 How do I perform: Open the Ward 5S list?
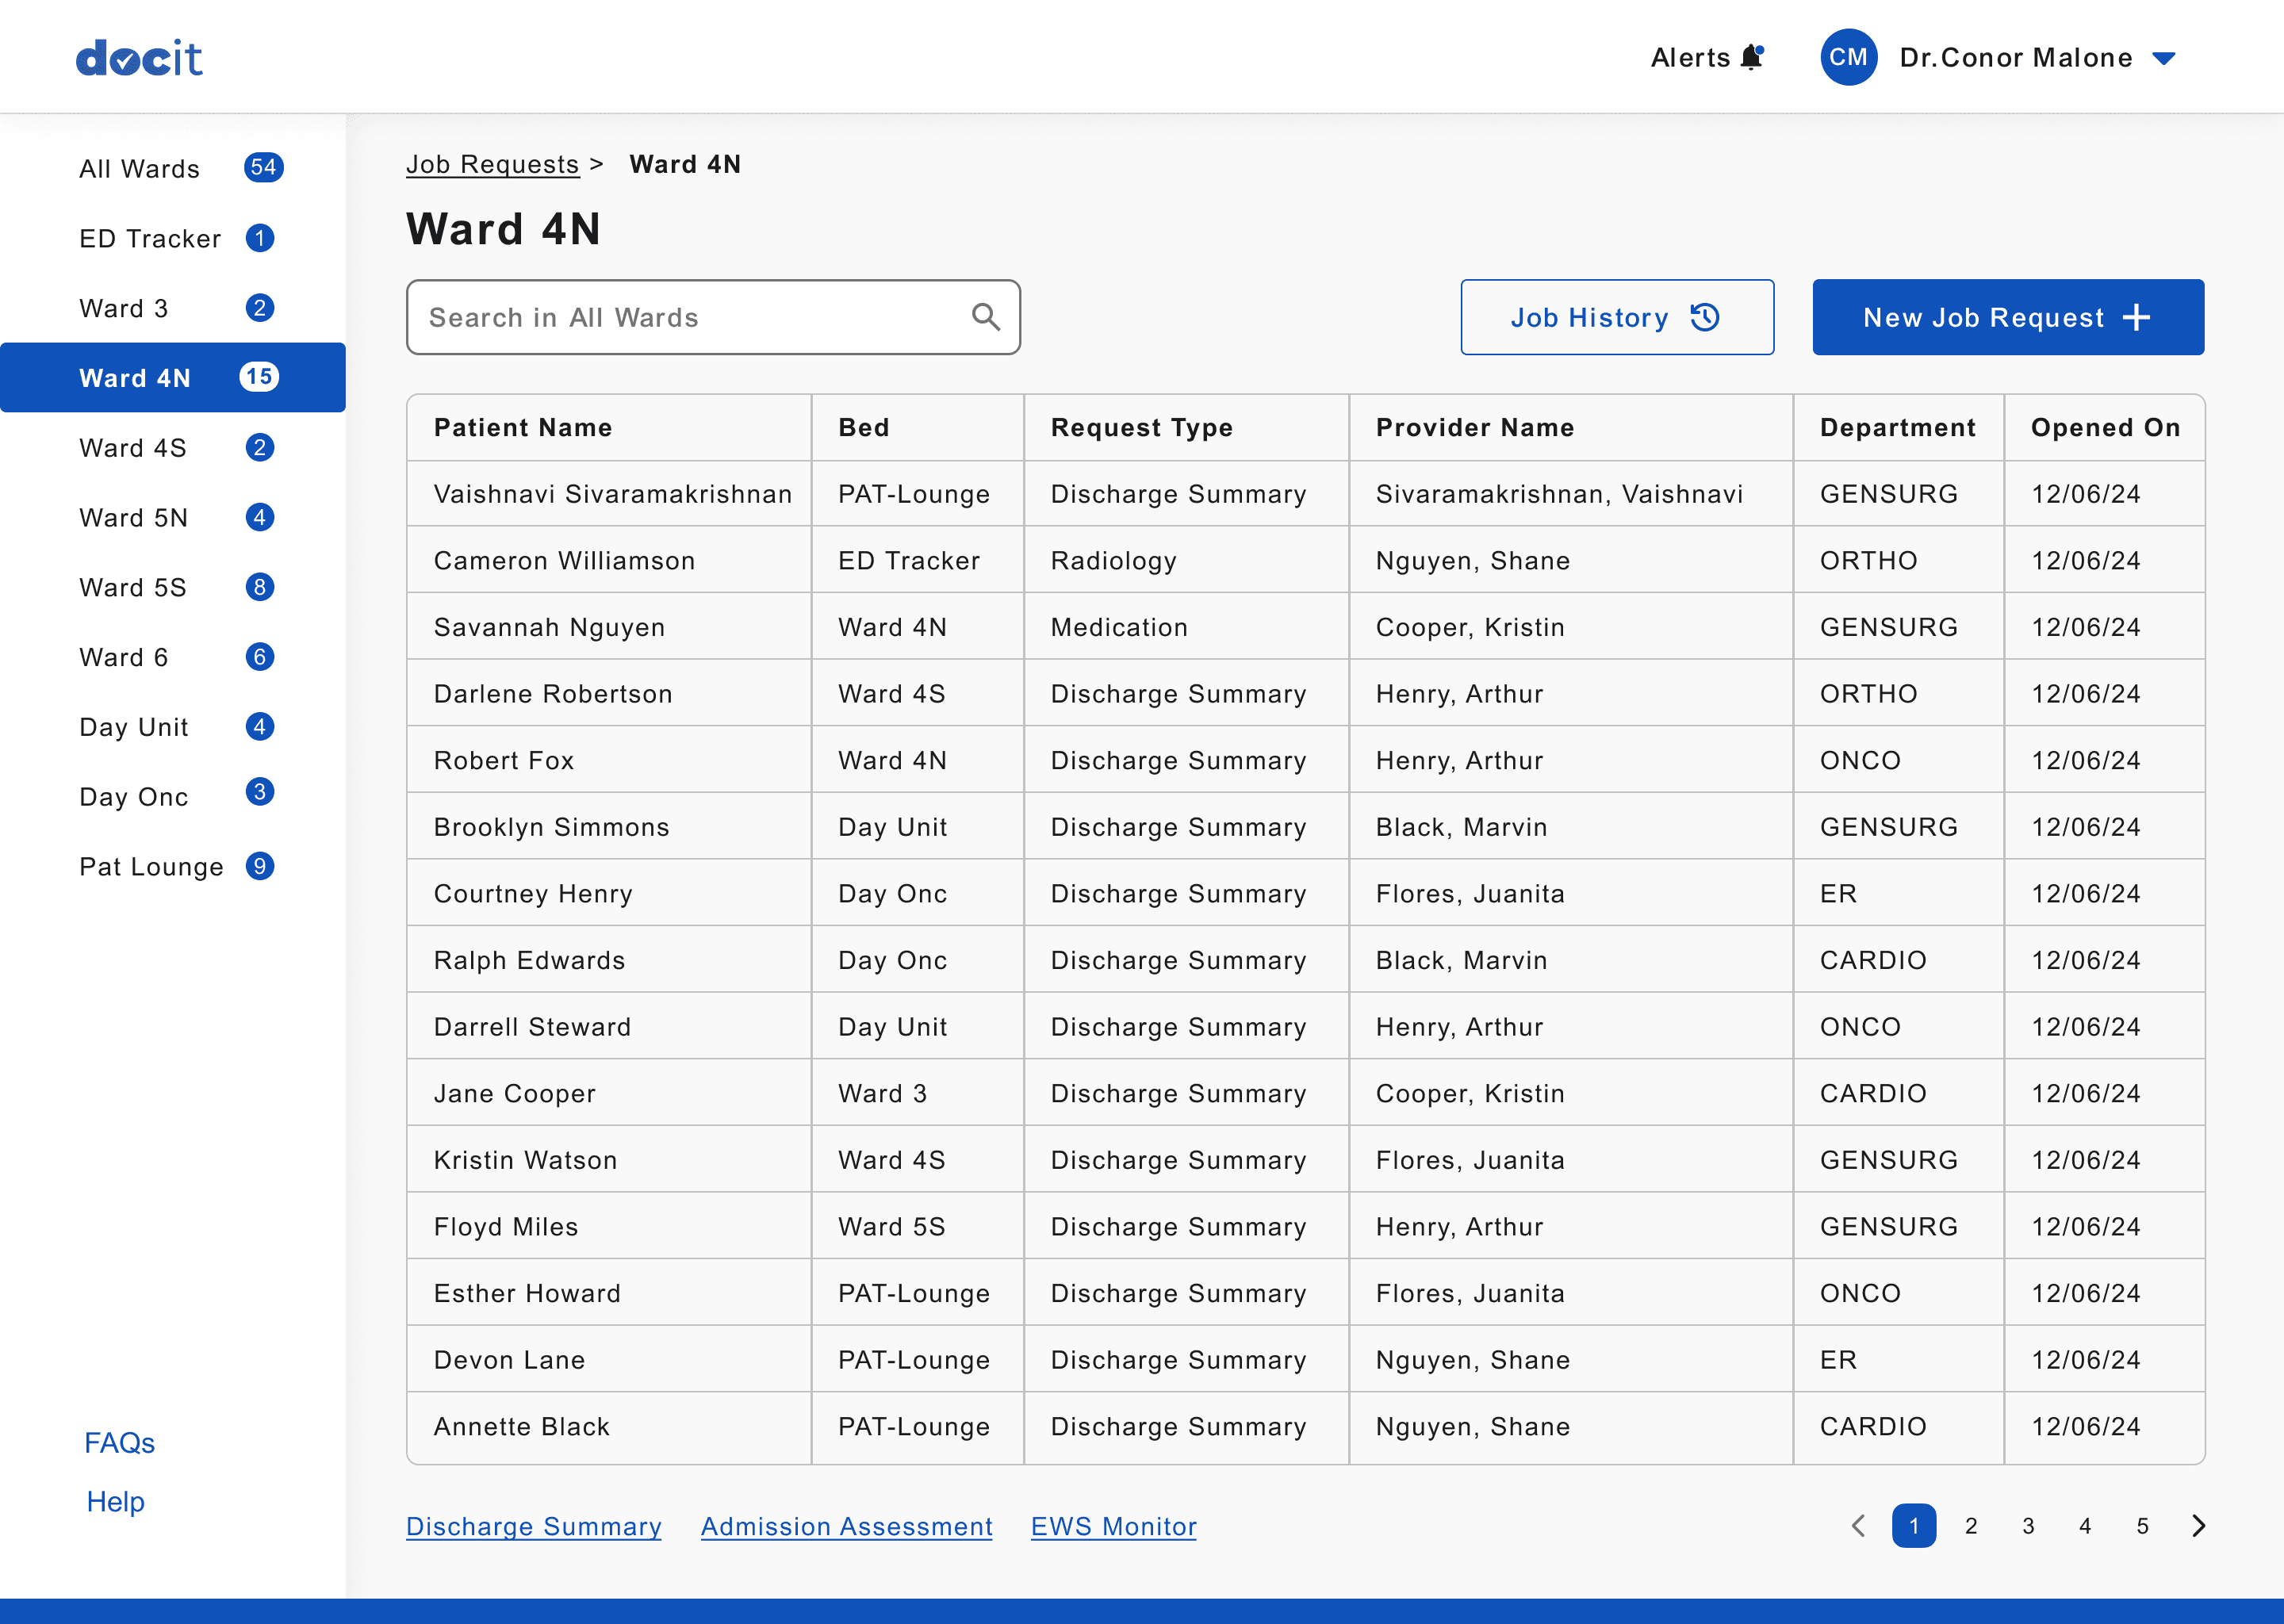coord(133,587)
